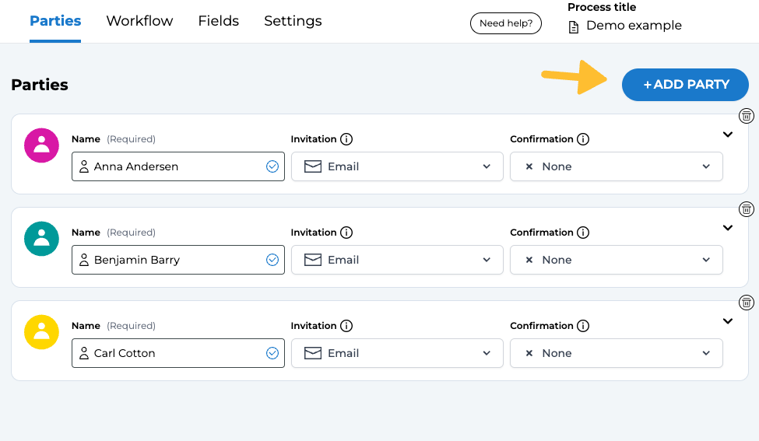Click Invitation info icon in Anna Andersen row

click(346, 139)
